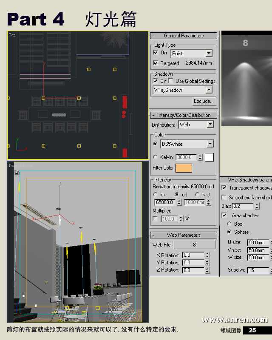Image resolution: width=272 pixels, height=340 pixels.
Task: Click the Targeted distance 2984.147mm value
Action: (x=198, y=63)
